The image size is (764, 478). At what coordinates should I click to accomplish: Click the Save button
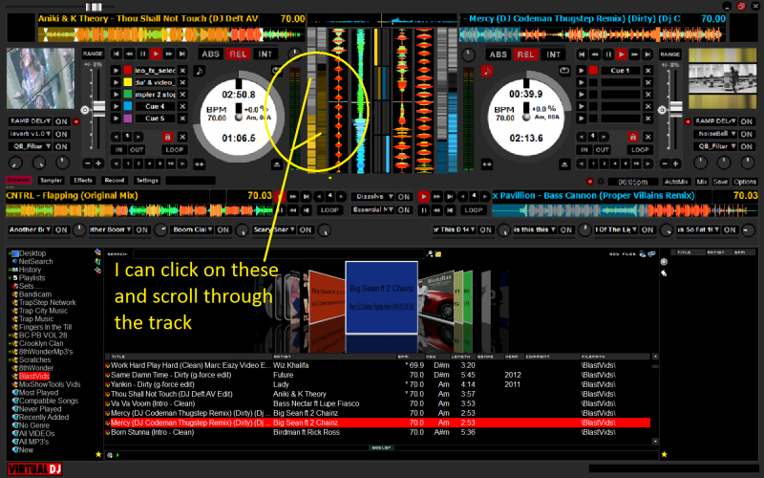click(720, 182)
